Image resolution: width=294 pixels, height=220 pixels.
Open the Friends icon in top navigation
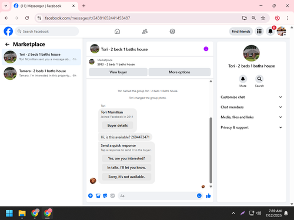(x=145, y=31)
